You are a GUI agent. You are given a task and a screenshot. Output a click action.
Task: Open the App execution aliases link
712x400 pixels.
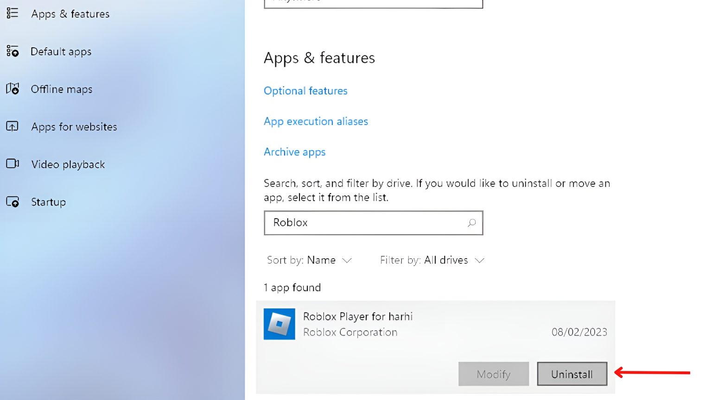click(316, 121)
